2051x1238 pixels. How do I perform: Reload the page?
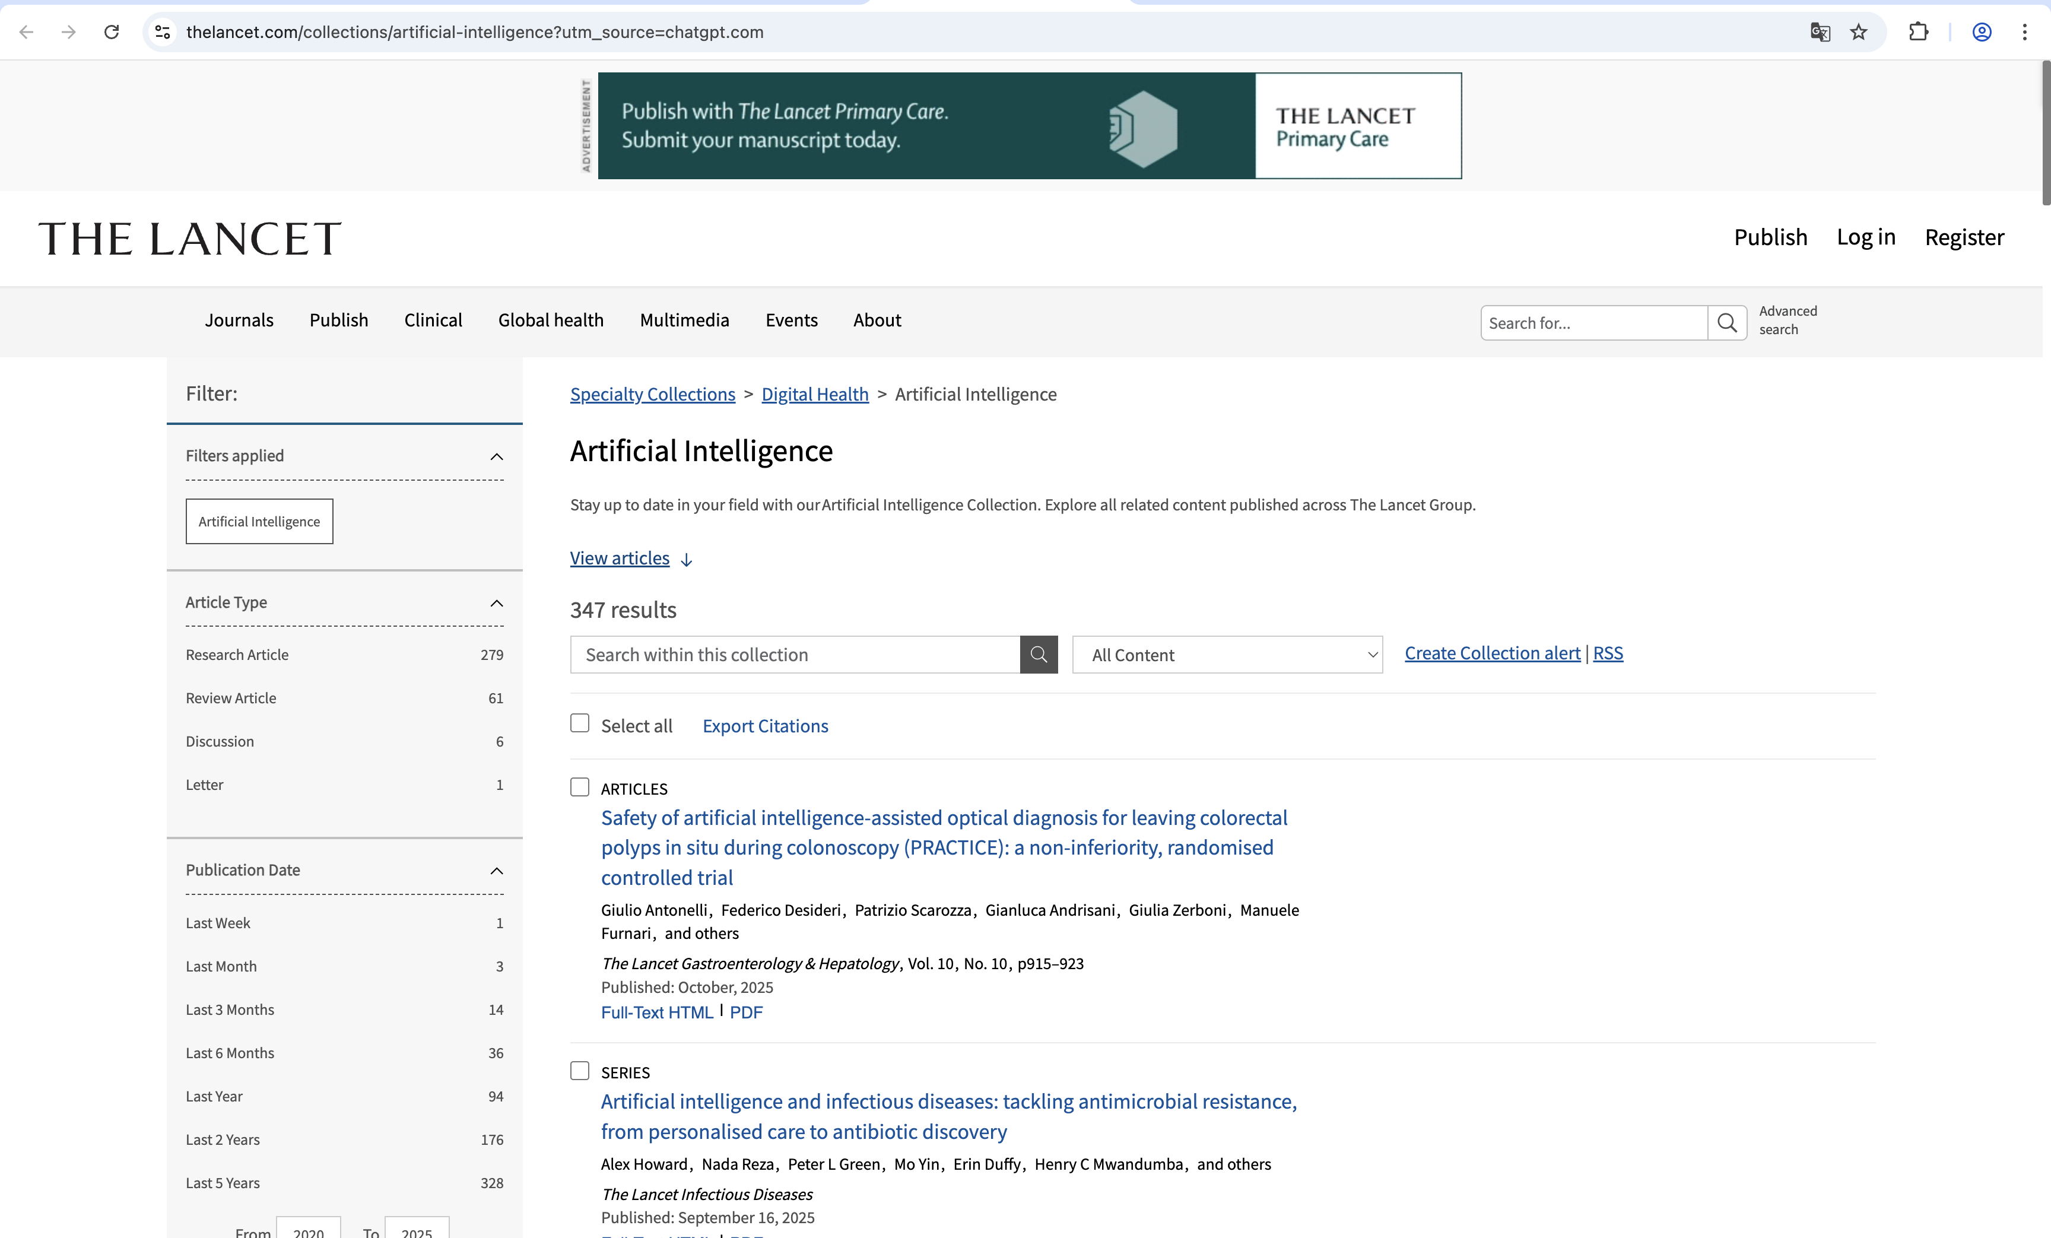[x=112, y=33]
